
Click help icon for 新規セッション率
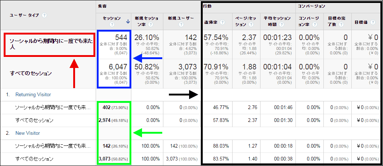coord(151,24)
